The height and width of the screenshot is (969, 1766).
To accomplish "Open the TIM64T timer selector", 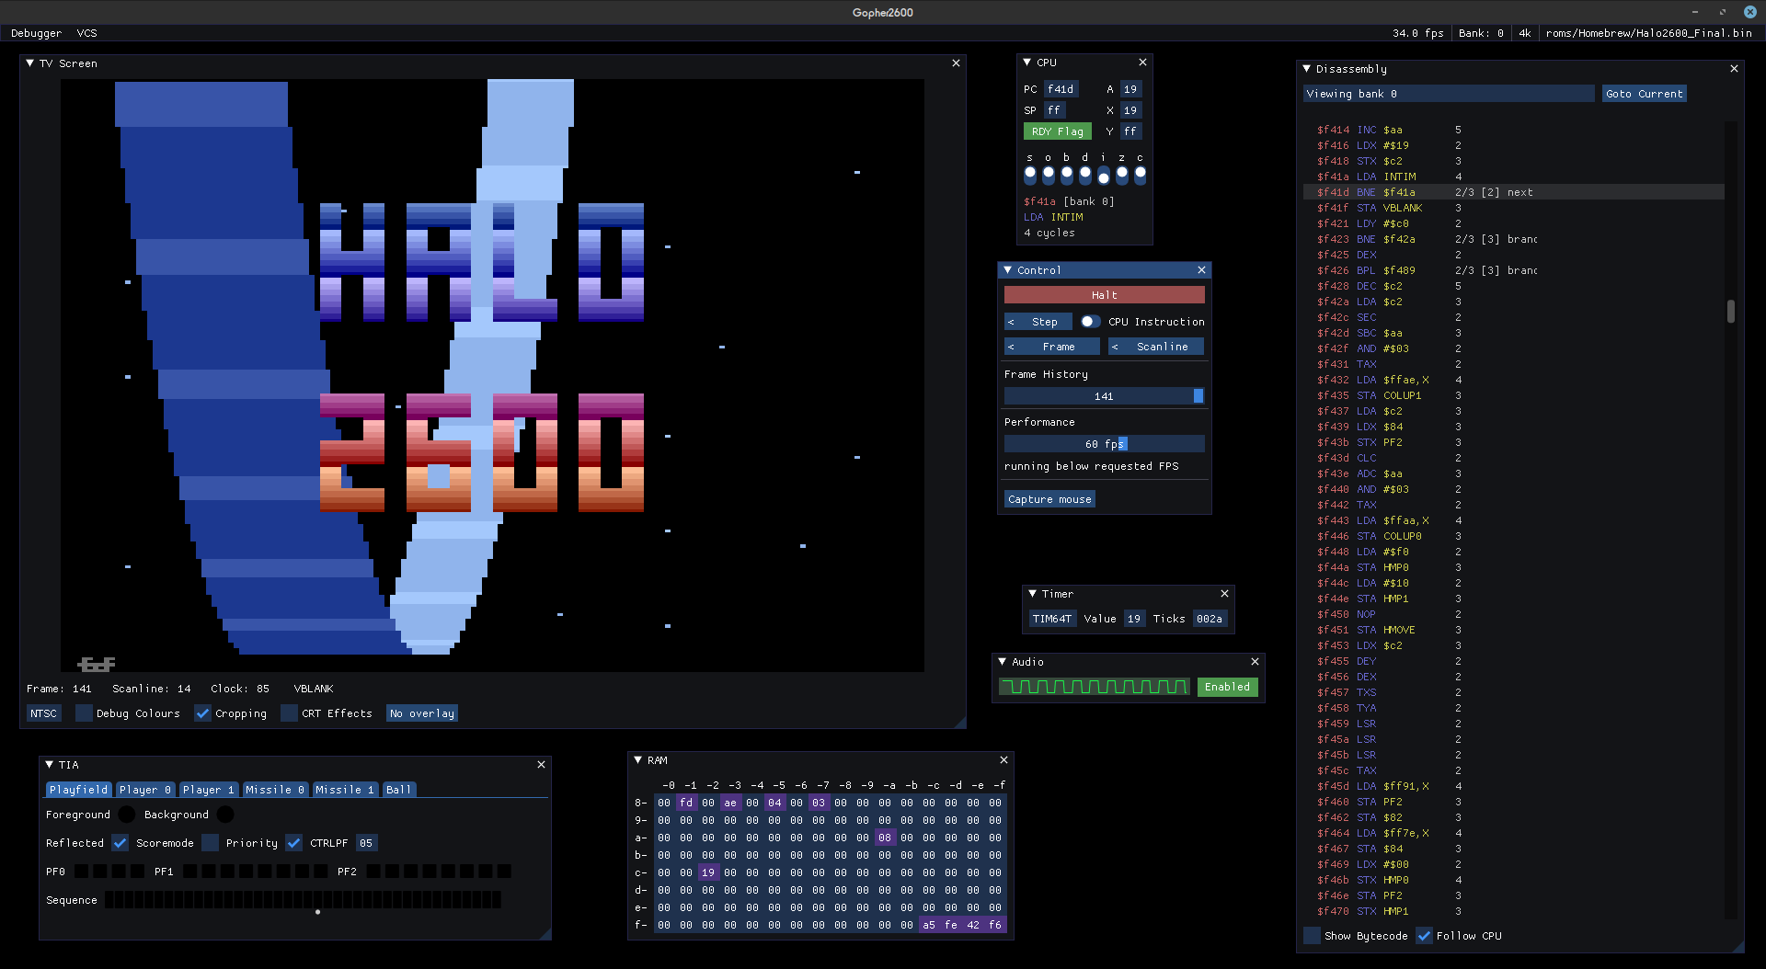I will pos(1052,619).
